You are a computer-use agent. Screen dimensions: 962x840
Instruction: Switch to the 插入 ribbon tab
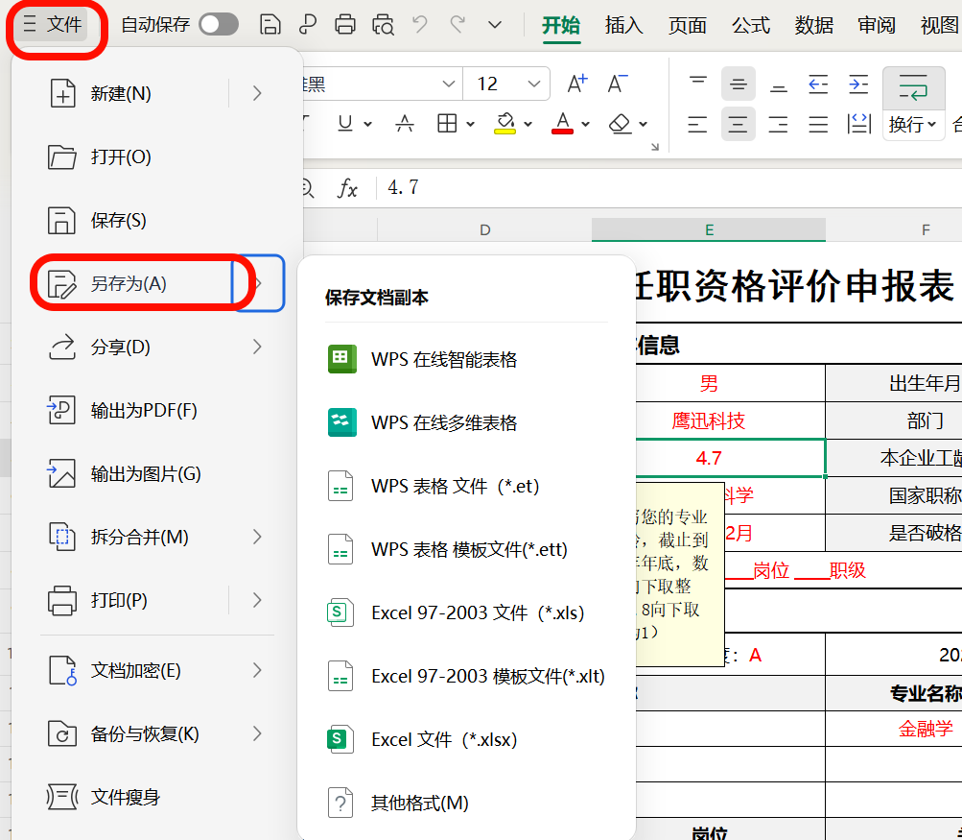pyautogui.click(x=623, y=27)
